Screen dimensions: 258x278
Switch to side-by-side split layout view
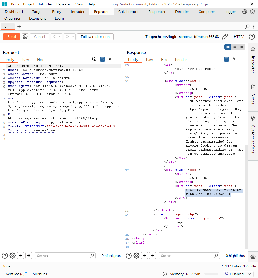point(228,47)
